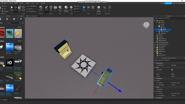Collapse the Appearance properties section

tap(155, 63)
